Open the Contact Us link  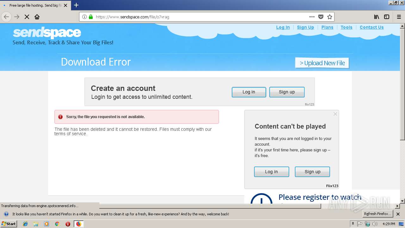(372, 27)
